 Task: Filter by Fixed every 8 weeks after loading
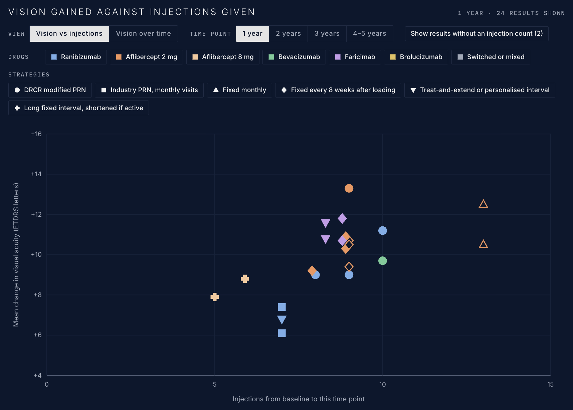[x=338, y=90]
